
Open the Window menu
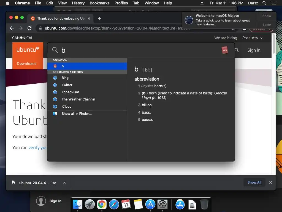point(152,3)
